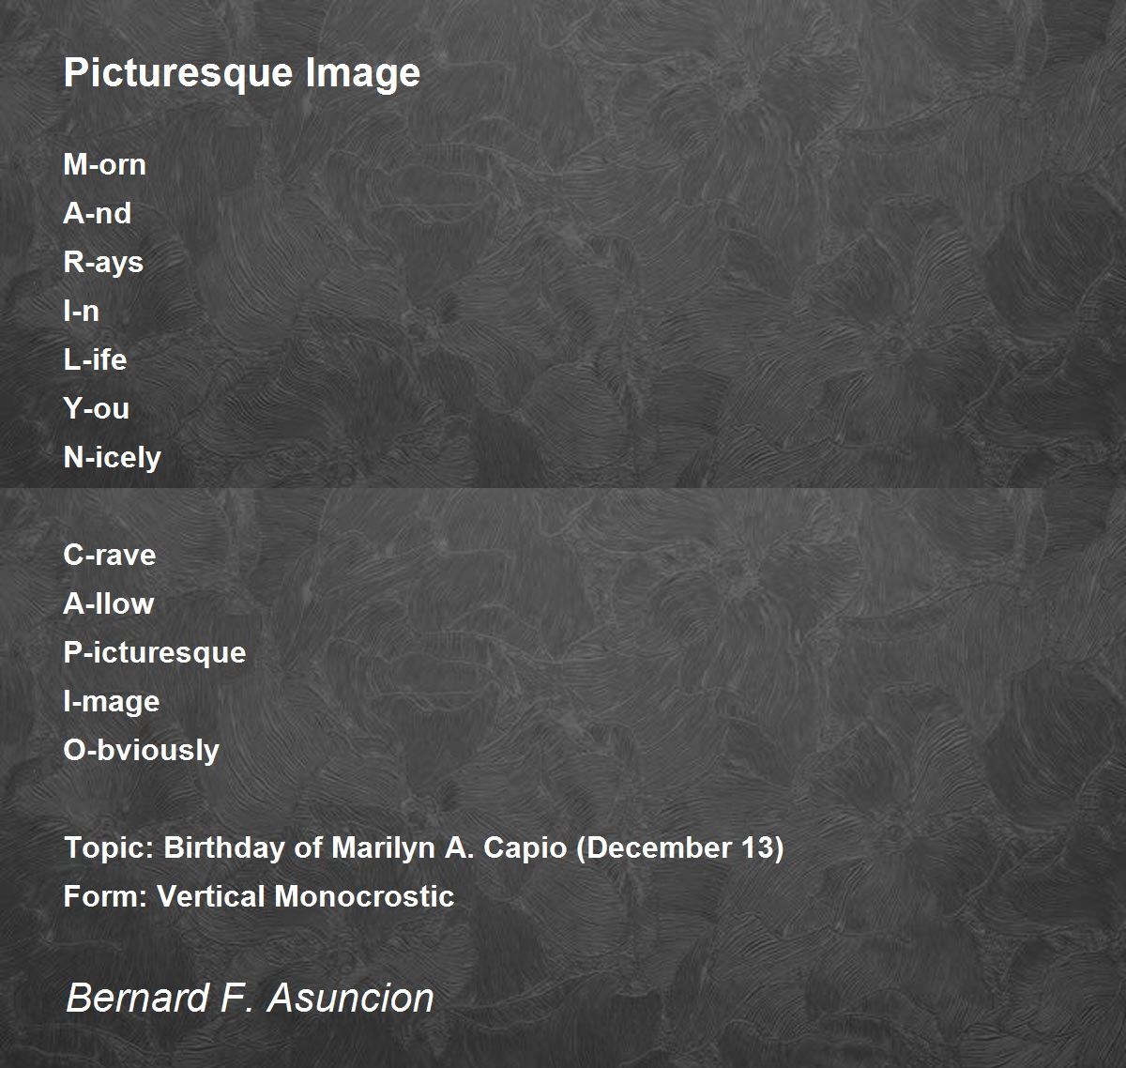This screenshot has width=1126, height=1068.
Task: Click the Form: Vertical Monocrostic line
Action: point(258,897)
